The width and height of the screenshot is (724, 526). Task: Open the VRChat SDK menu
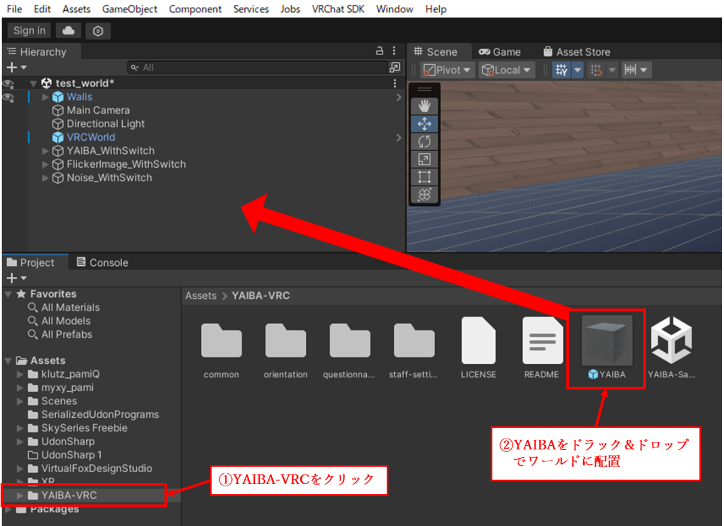tap(338, 9)
